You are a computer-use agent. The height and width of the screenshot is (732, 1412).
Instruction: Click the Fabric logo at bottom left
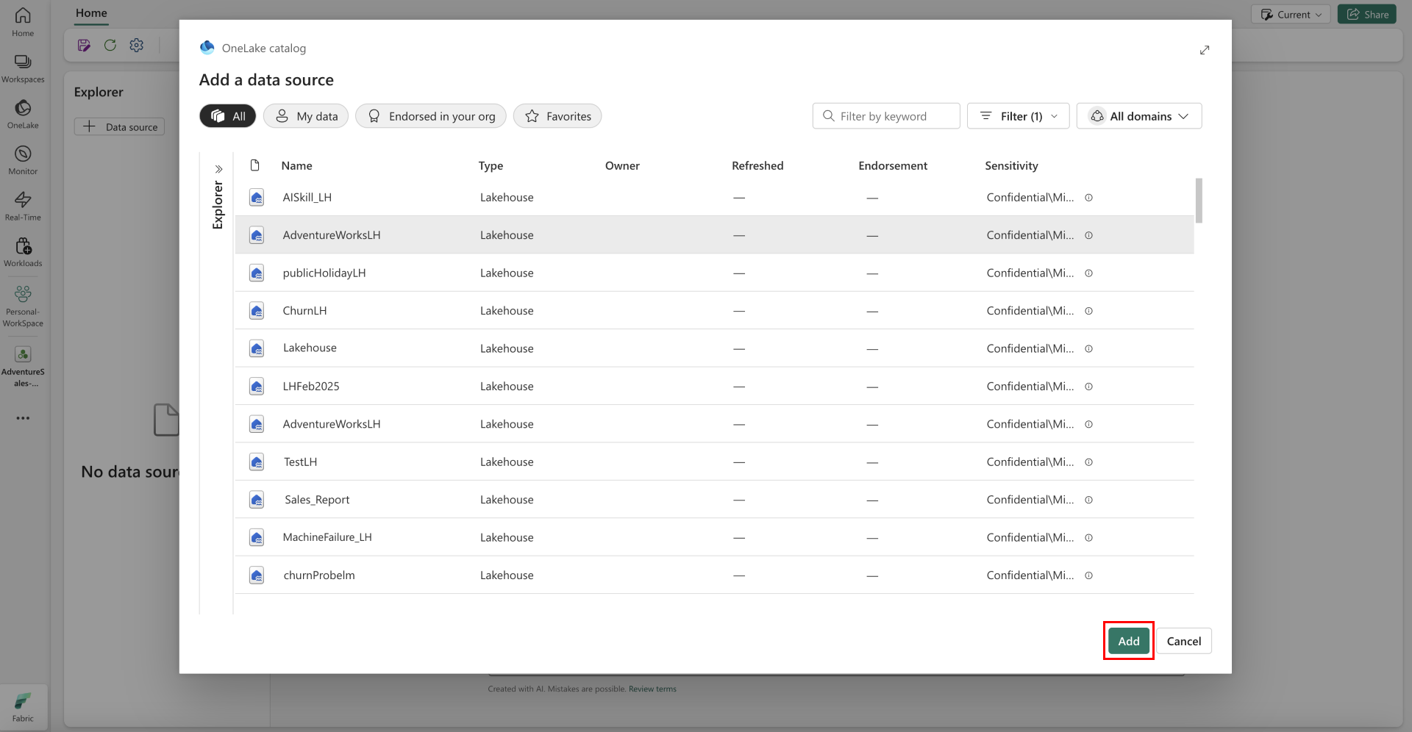tap(23, 708)
